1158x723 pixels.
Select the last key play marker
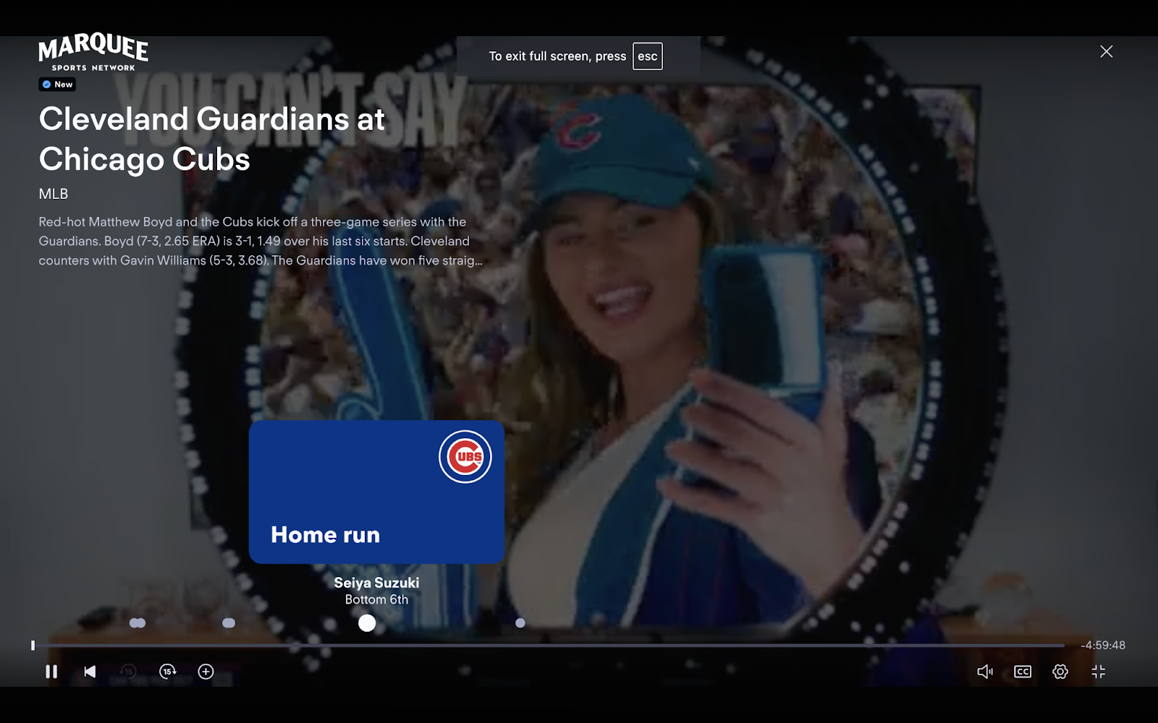[520, 623]
